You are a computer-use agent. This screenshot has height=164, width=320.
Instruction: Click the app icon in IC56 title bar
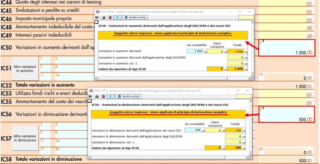(91, 91)
